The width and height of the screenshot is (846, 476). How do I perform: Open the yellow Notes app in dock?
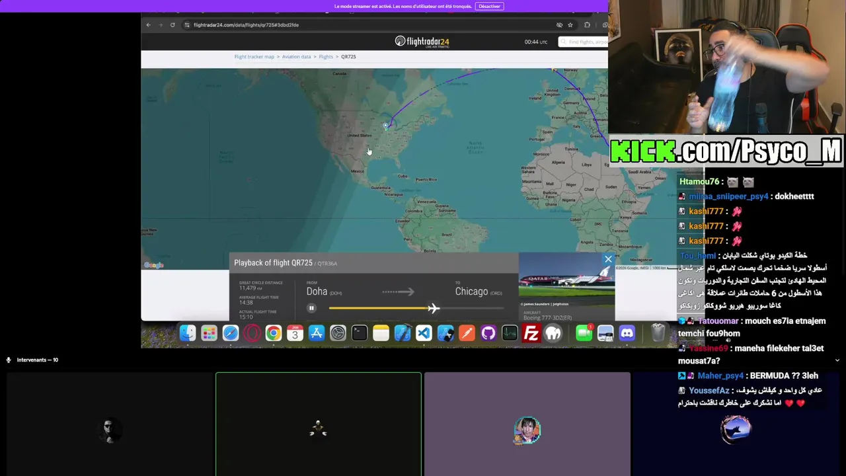click(381, 333)
